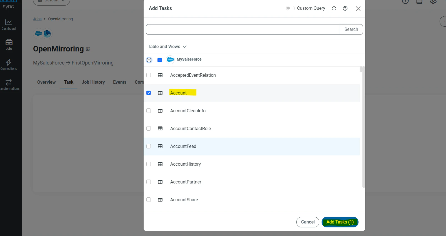Viewport: 446px width, 236px height.
Task: Click the table icon beside AccountFeed
Action: pos(160,146)
